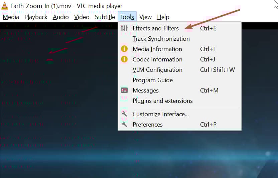The height and width of the screenshot is (178, 278).
Task: Open the Audio menu
Action: 60,17
